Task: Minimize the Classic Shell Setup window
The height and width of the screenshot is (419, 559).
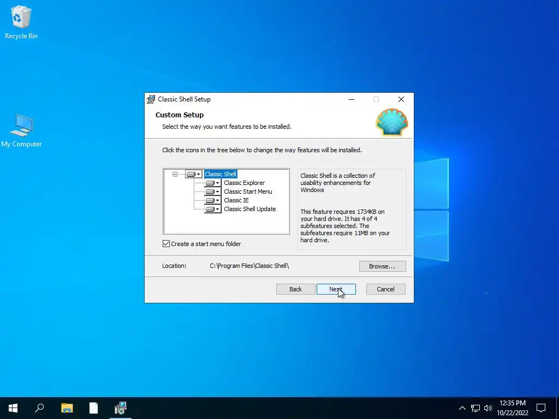Action: pyautogui.click(x=352, y=99)
